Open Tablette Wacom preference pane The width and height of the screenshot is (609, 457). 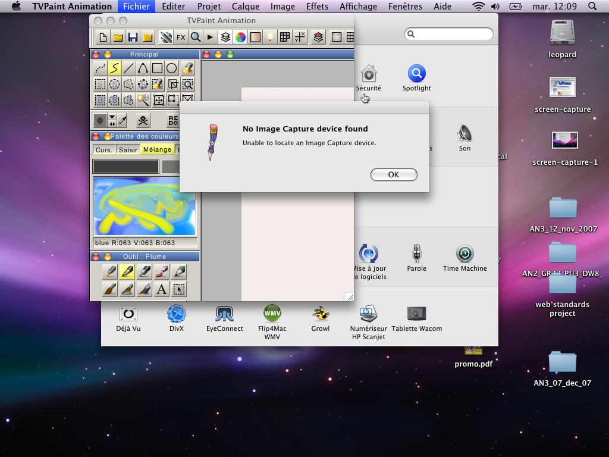coord(417,319)
